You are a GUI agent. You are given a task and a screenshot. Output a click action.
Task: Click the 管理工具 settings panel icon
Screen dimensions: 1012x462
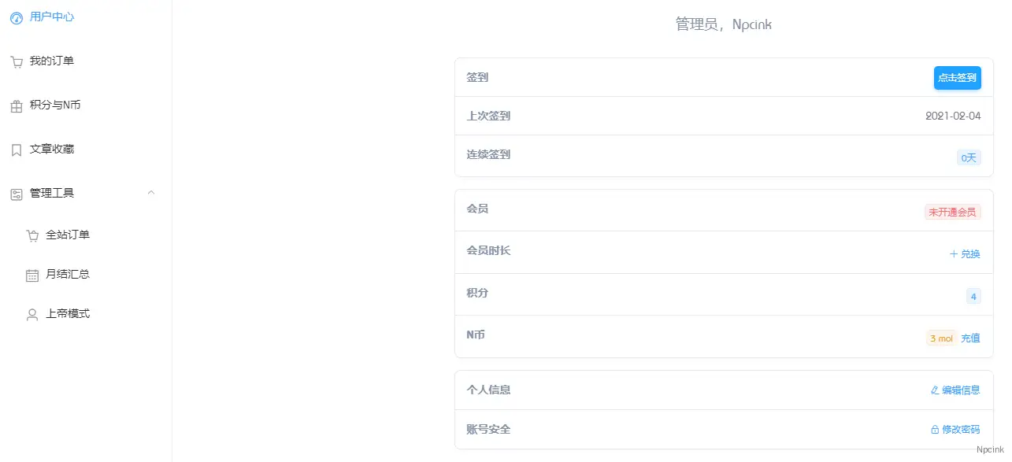point(16,194)
